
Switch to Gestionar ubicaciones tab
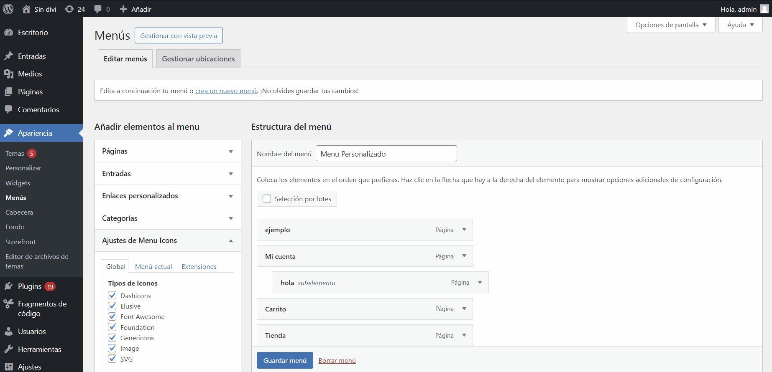click(198, 59)
